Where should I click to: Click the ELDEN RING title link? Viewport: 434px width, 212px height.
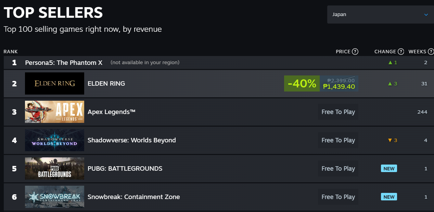coord(106,83)
